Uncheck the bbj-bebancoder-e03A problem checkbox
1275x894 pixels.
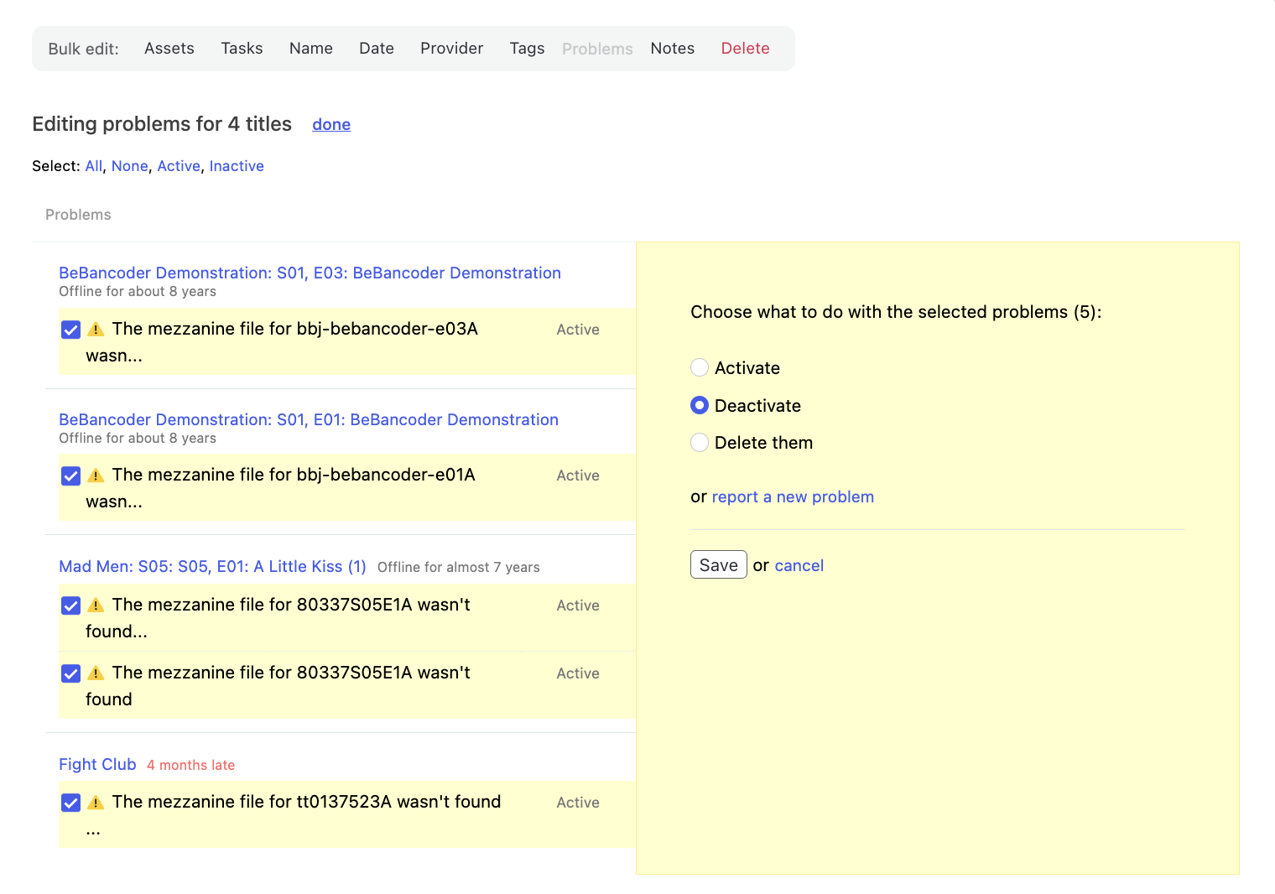pos(71,330)
